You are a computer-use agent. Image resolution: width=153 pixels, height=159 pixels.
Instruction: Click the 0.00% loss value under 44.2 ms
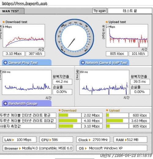click(x=62, y=92)
